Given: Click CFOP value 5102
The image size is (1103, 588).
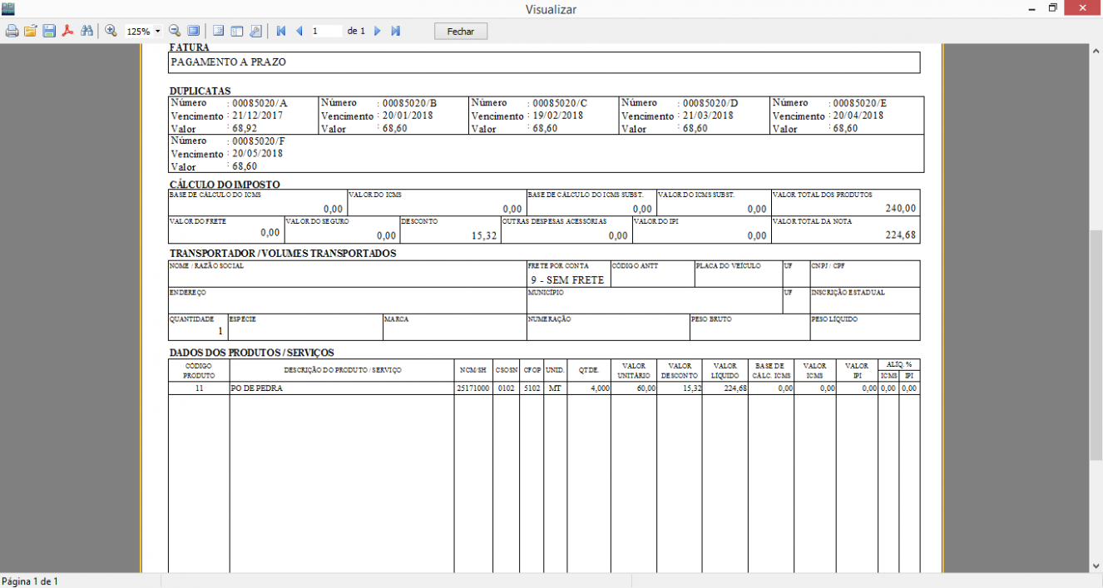Looking at the screenshot, I should click(532, 388).
